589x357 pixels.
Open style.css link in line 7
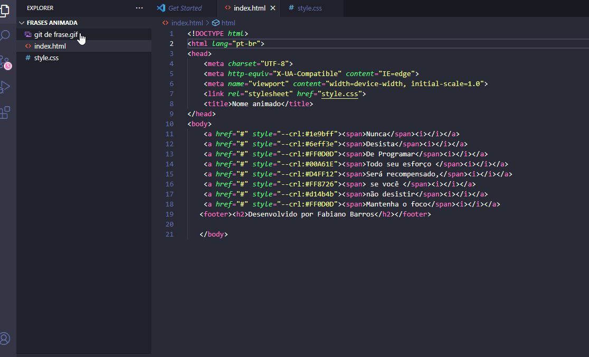(340, 93)
